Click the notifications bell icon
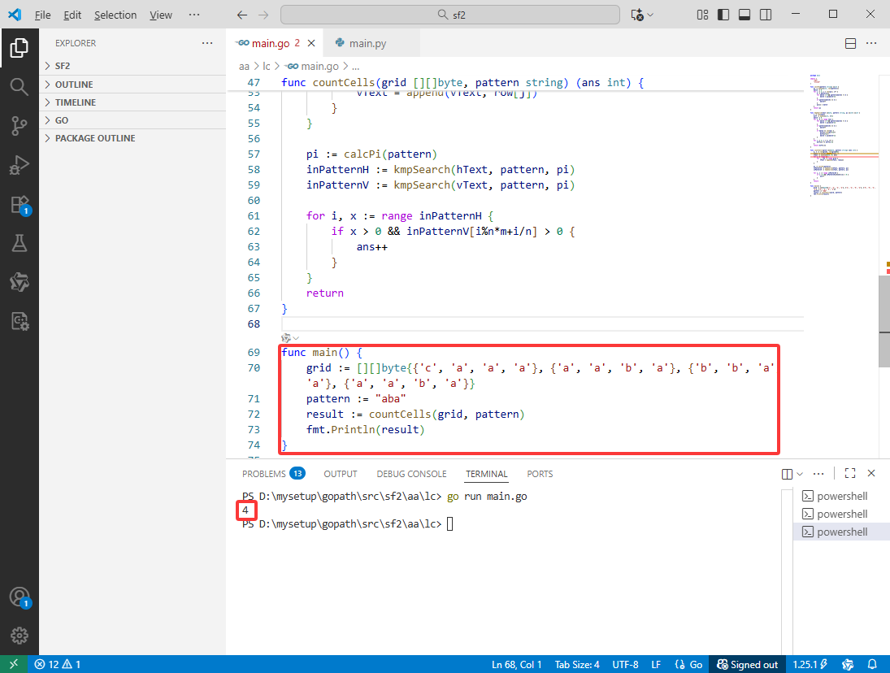Image resolution: width=890 pixels, height=673 pixels. coord(872,664)
